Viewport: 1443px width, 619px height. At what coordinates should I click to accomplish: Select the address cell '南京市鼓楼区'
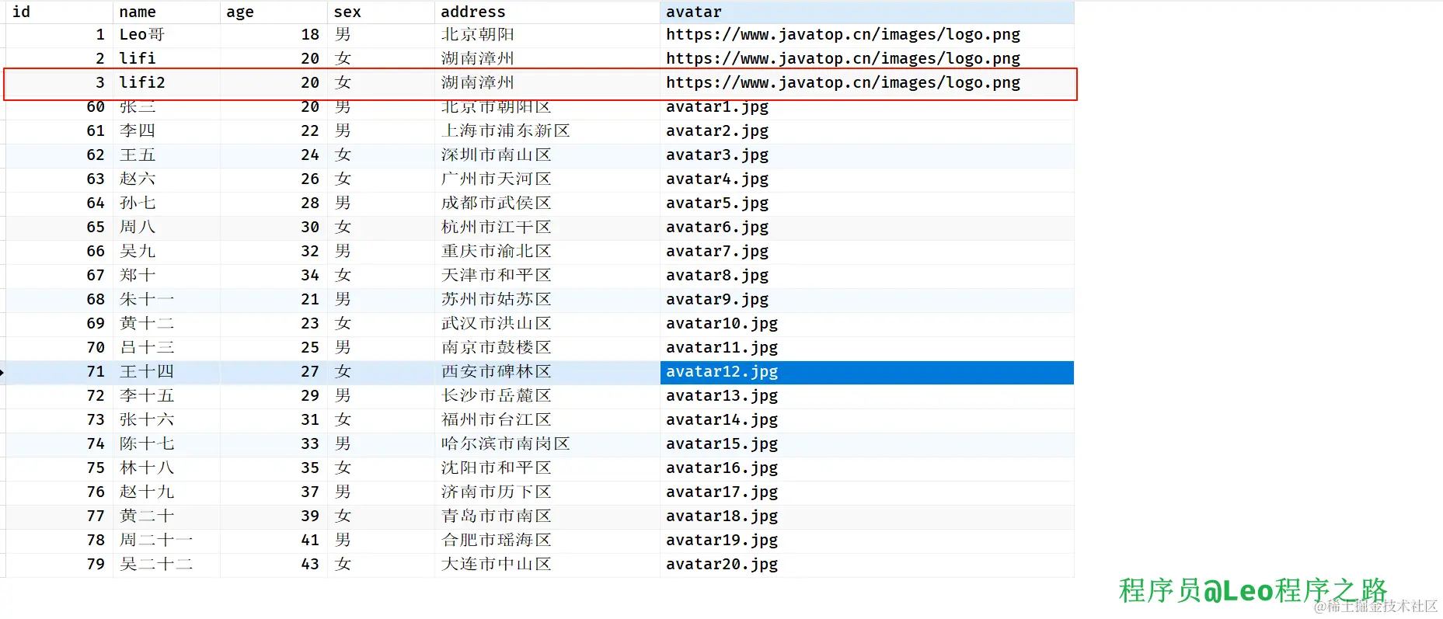(x=547, y=348)
